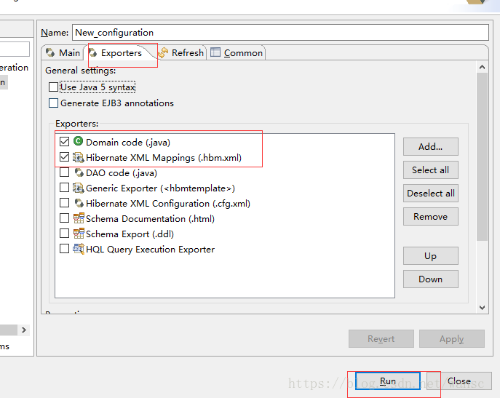Screen dimensions: 500x398
Task: Check HQL Query Execution Exporter box
Action: point(65,248)
